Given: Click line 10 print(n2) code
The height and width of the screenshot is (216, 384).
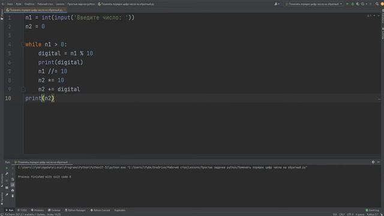Looking at the screenshot, I should pyautogui.click(x=40, y=98).
